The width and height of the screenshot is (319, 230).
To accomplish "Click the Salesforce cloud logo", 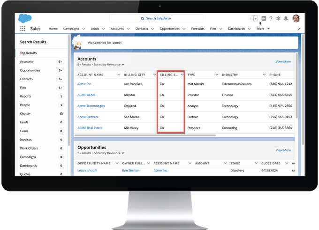I will point(24,18).
